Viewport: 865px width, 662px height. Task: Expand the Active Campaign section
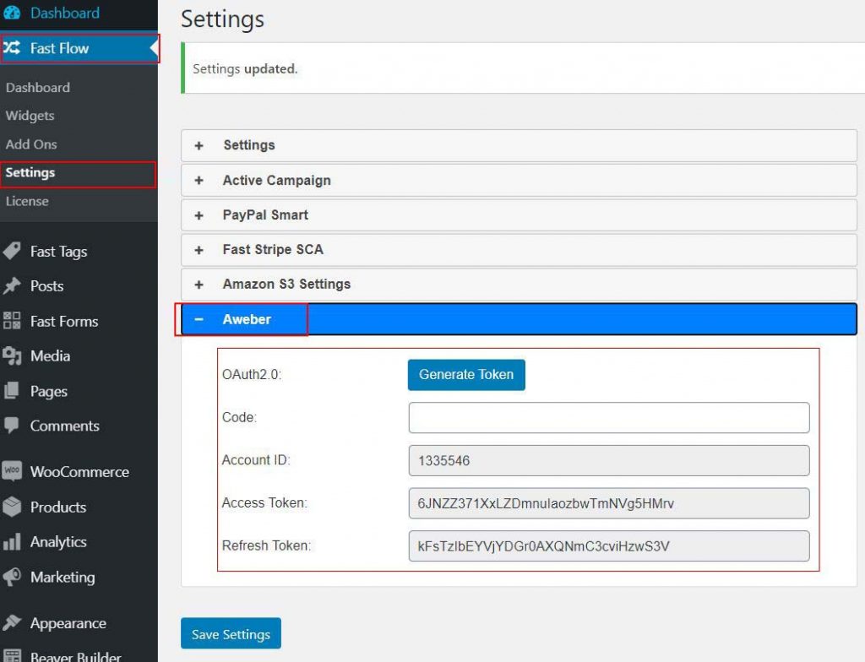tap(519, 181)
